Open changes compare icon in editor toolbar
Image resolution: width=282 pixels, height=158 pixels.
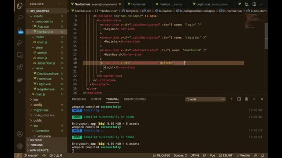(x=246, y=4)
